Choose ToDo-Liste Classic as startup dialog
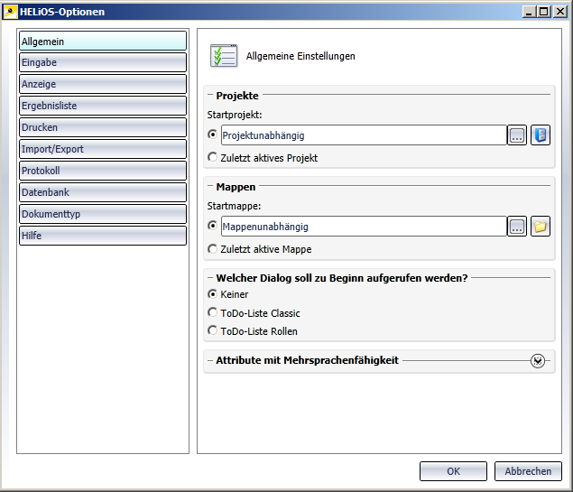This screenshot has width=573, height=492. point(254,313)
